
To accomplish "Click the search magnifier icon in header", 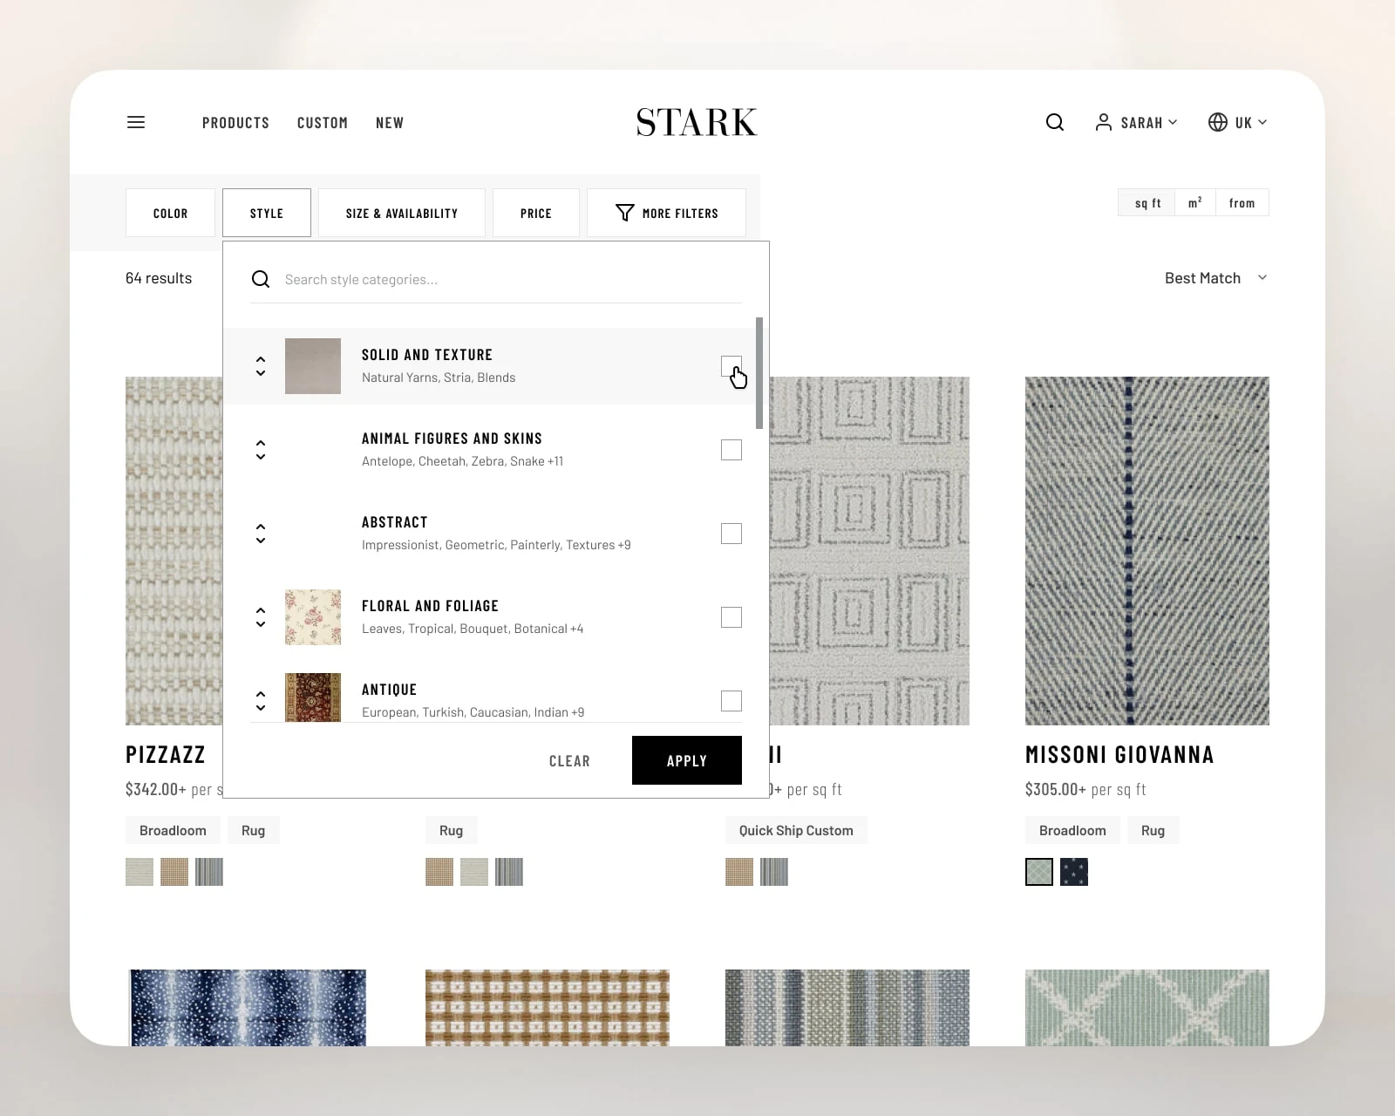I will tap(1055, 122).
